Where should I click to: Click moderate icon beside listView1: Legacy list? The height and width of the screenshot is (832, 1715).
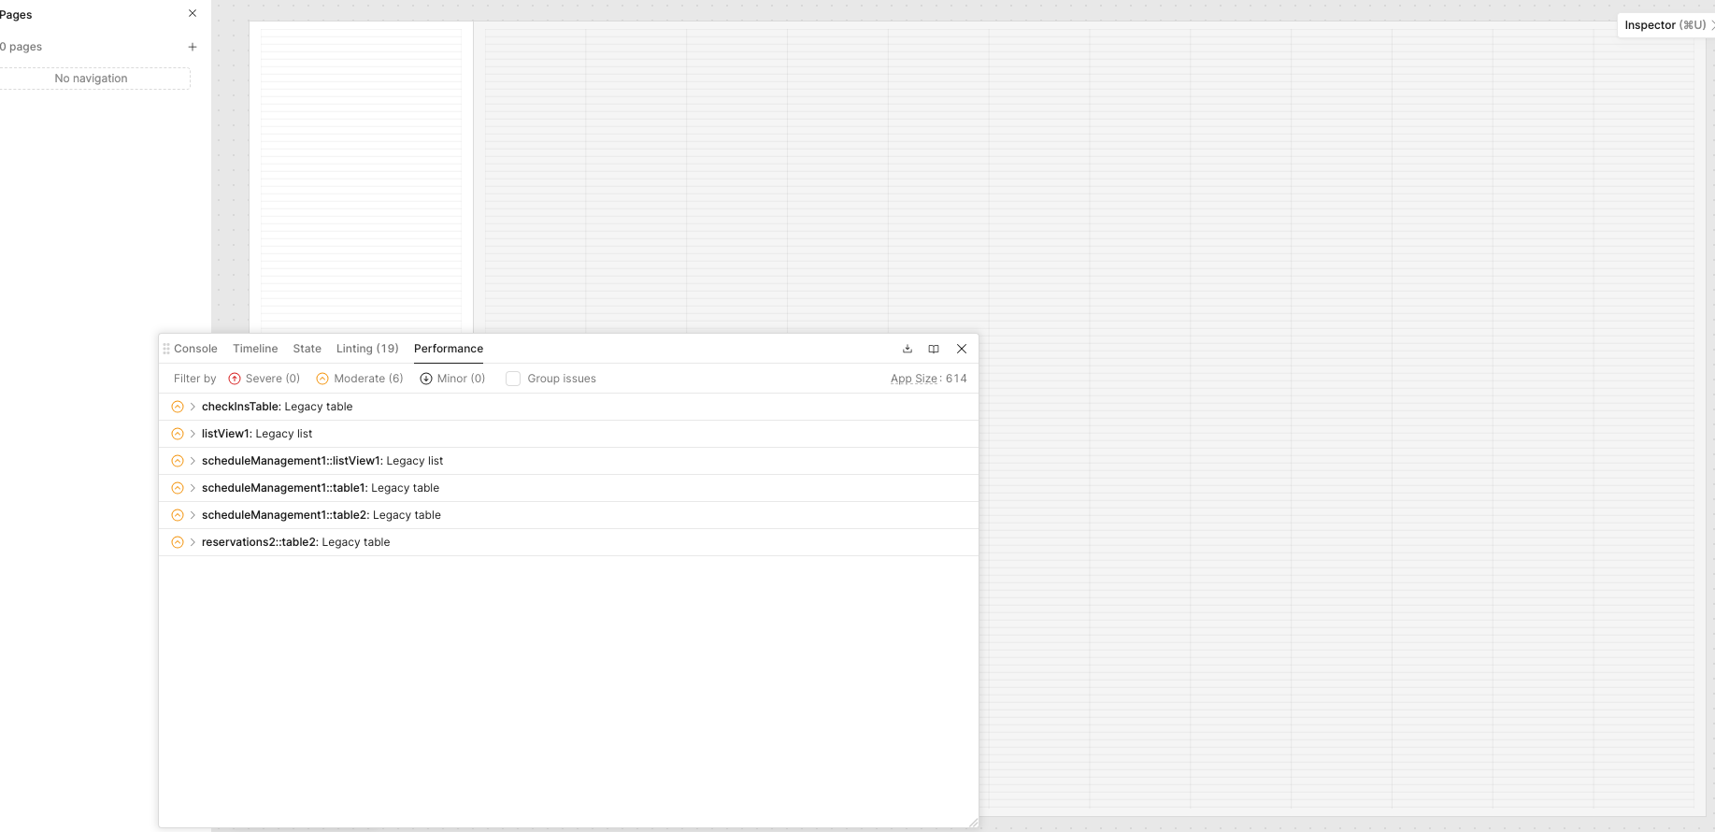click(178, 434)
